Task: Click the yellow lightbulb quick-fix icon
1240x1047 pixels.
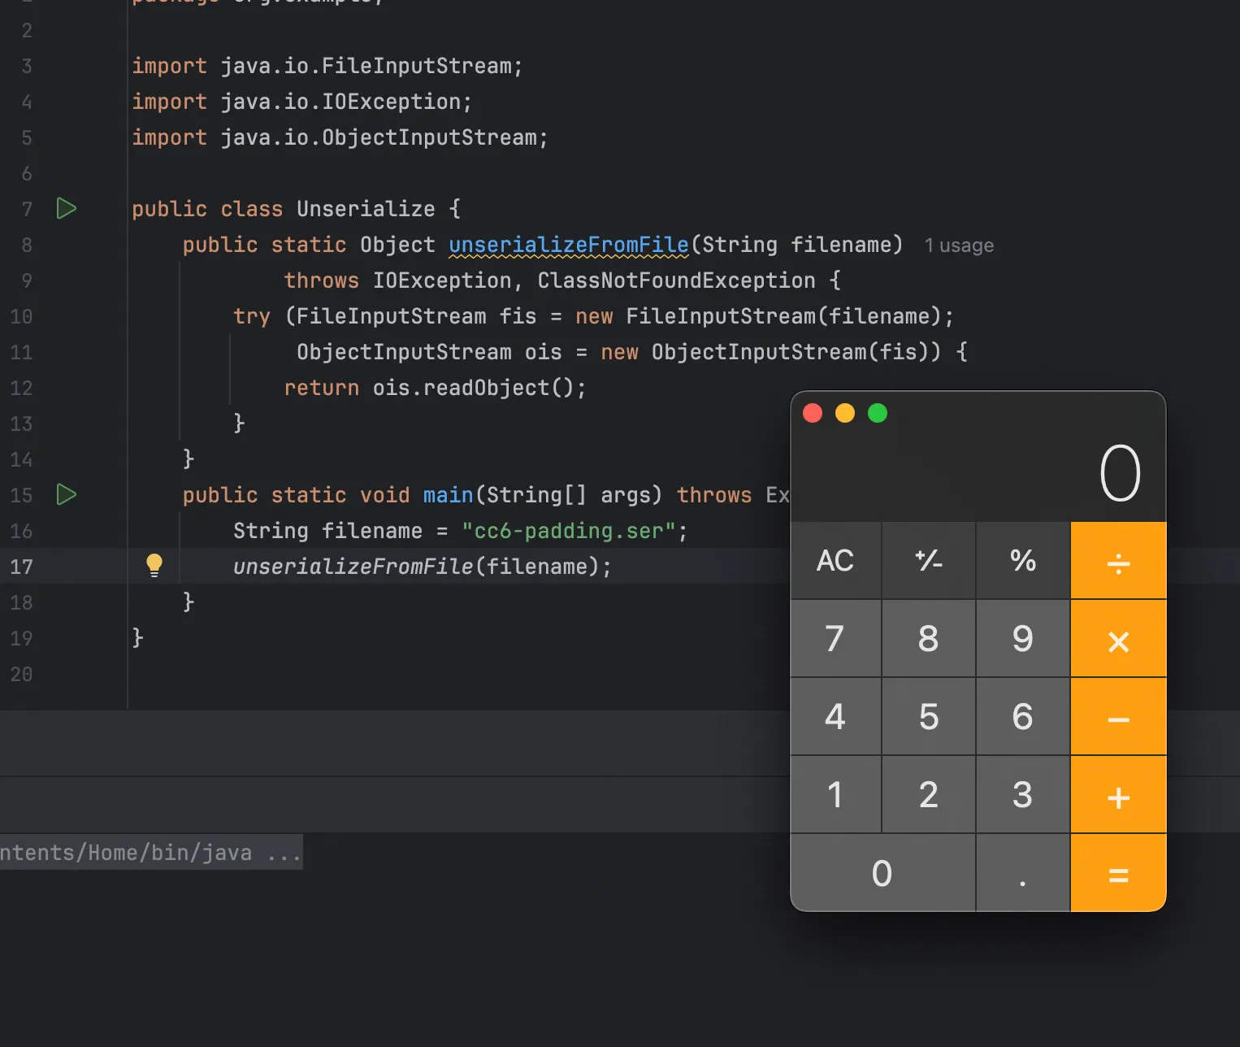Action: (154, 565)
